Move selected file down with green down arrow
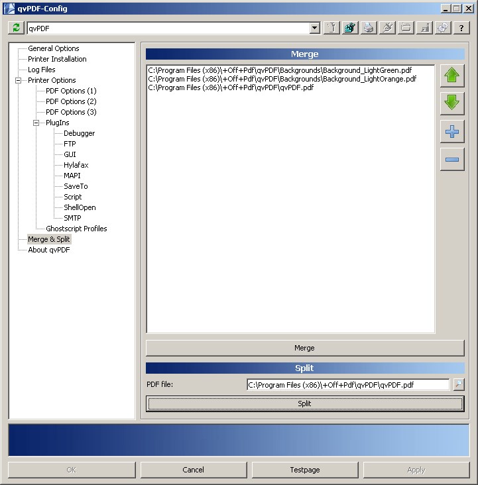The image size is (478, 485). coord(452,103)
